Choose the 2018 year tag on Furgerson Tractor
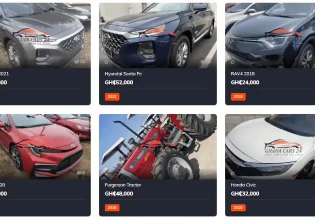 tap(112, 207)
